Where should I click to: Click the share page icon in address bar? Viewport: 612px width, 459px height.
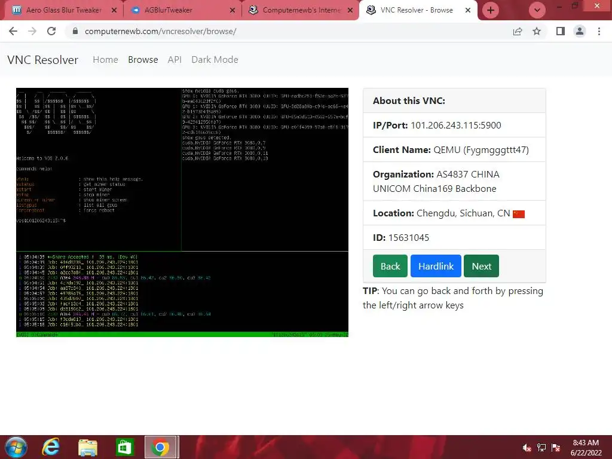coord(518,31)
